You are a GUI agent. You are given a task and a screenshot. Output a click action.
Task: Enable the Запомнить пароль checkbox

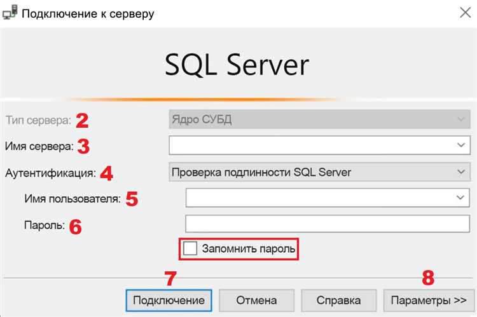click(190, 248)
